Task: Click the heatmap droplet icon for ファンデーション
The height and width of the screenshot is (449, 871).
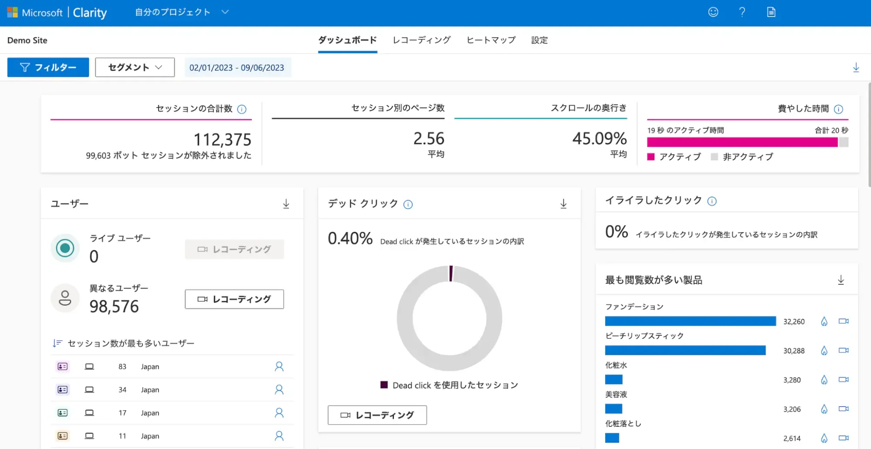Action: (824, 321)
